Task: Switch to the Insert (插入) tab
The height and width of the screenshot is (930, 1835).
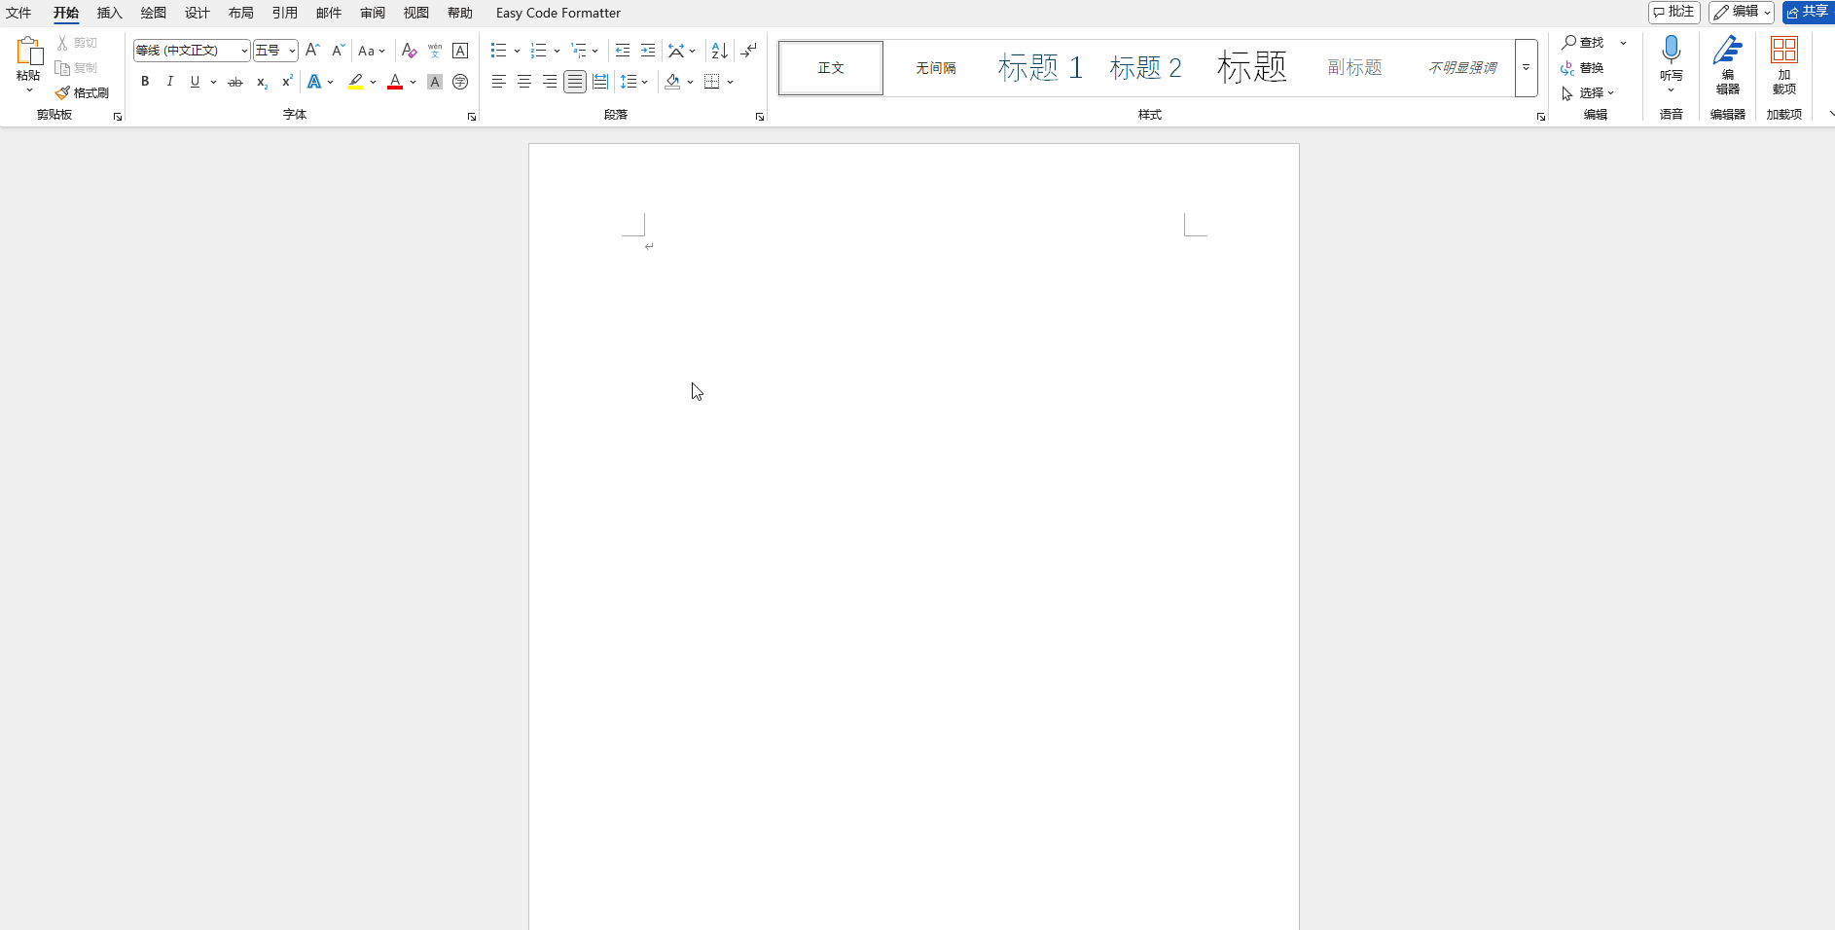Action: coord(110,13)
